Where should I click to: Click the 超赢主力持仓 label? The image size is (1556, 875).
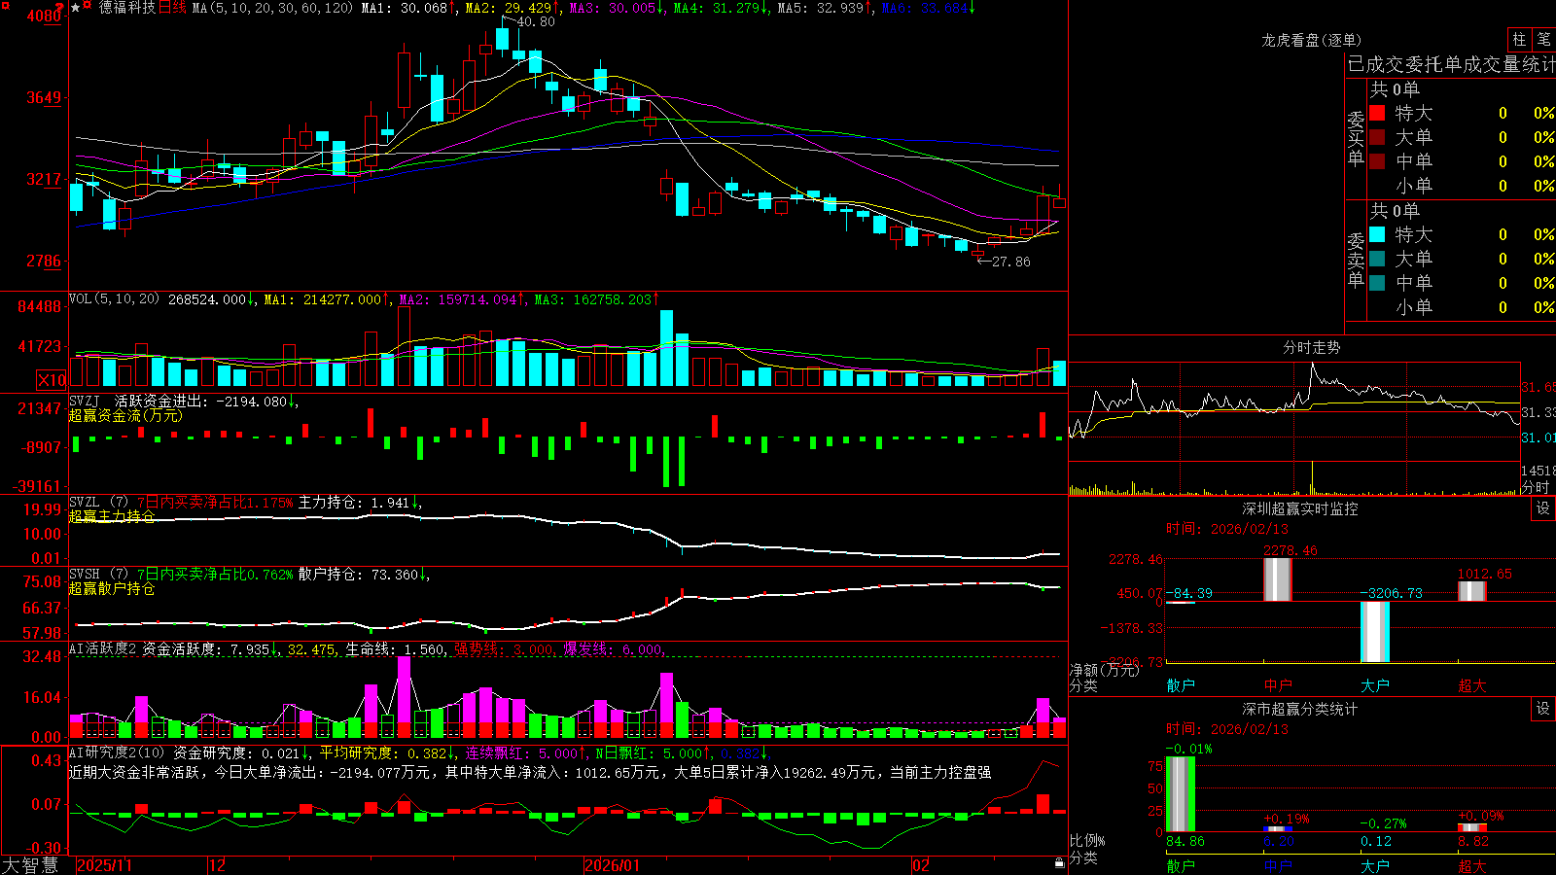point(112,516)
